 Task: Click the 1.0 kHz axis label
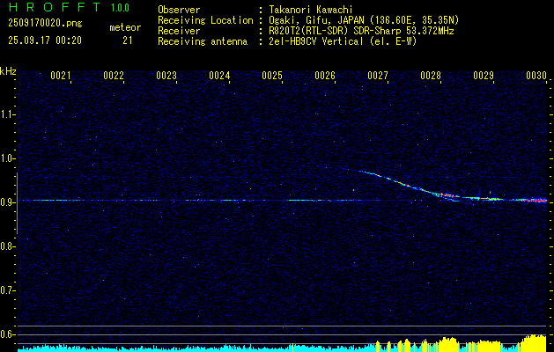pos(7,158)
